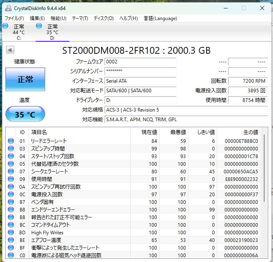Click the 35 °C temperature button

coord(25,114)
